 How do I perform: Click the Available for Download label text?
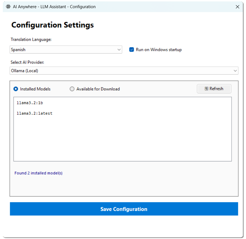pyautogui.click(x=98, y=89)
